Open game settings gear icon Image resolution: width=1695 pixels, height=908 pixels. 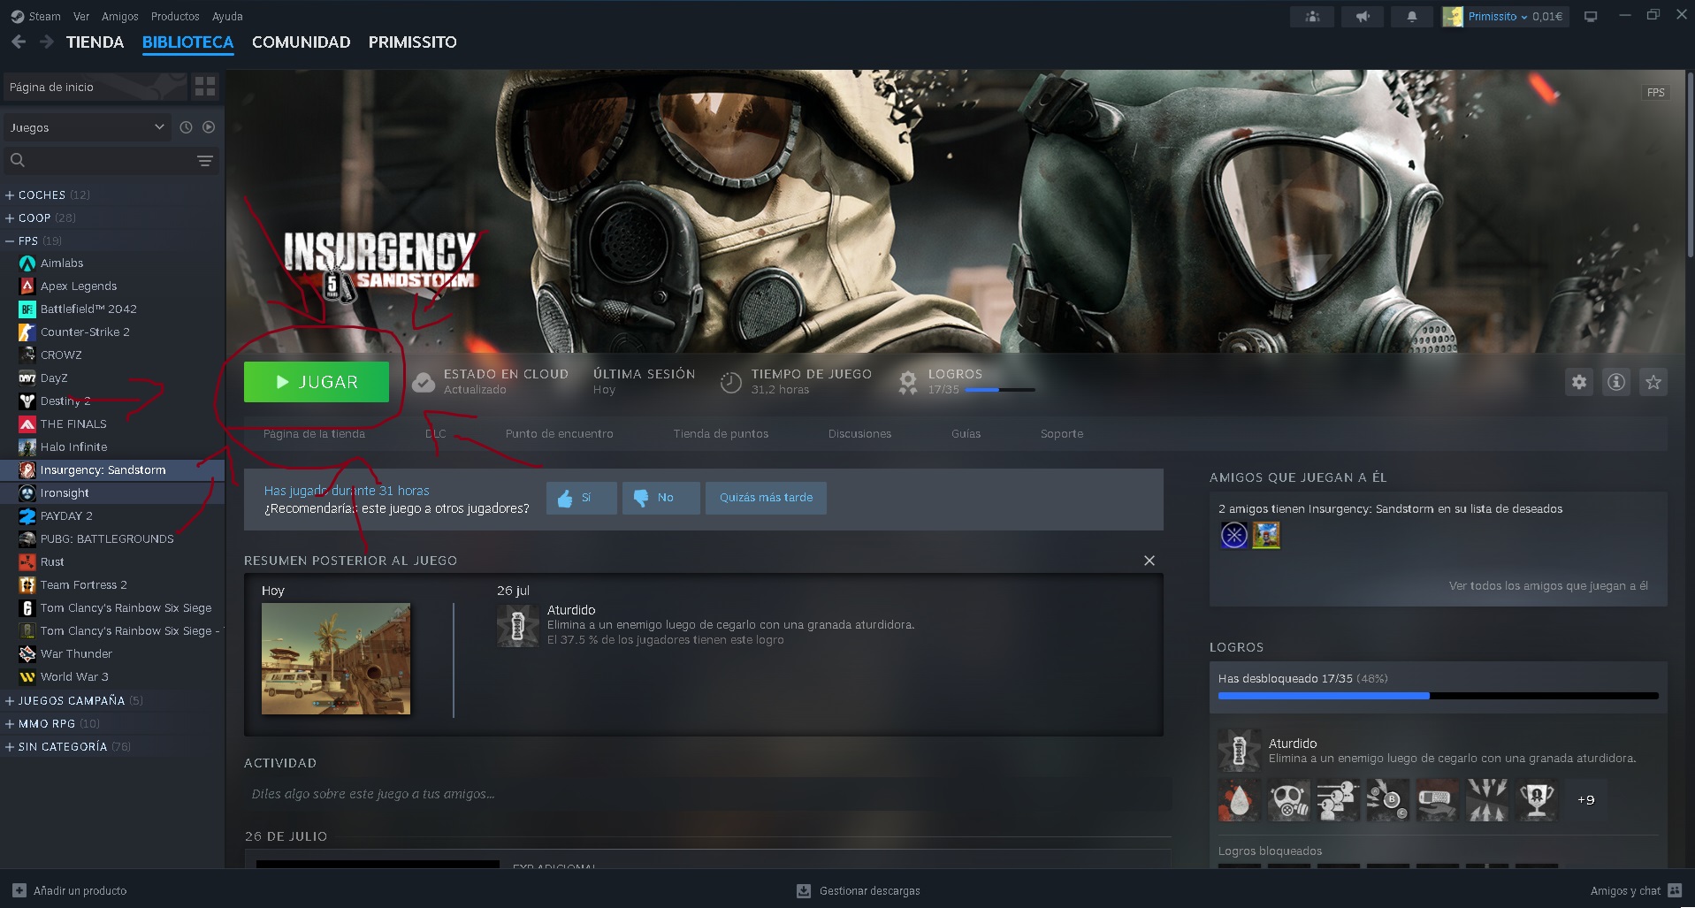point(1579,382)
